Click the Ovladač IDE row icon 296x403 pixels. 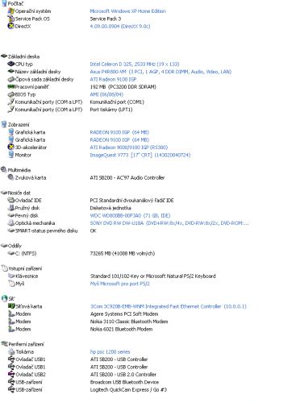pos(11,200)
